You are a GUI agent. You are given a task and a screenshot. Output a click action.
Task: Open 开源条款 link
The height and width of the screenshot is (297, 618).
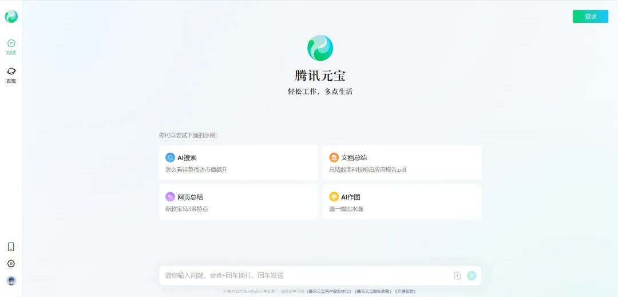(405, 291)
